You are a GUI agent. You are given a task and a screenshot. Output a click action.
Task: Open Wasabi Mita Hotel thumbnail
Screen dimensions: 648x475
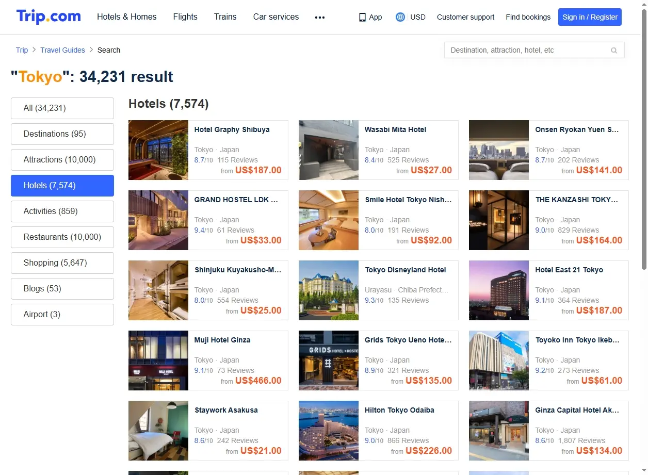coord(329,150)
